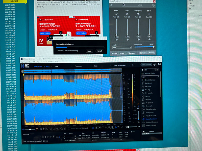Open Music Rebalance preset menu icon

(x=141, y=5)
